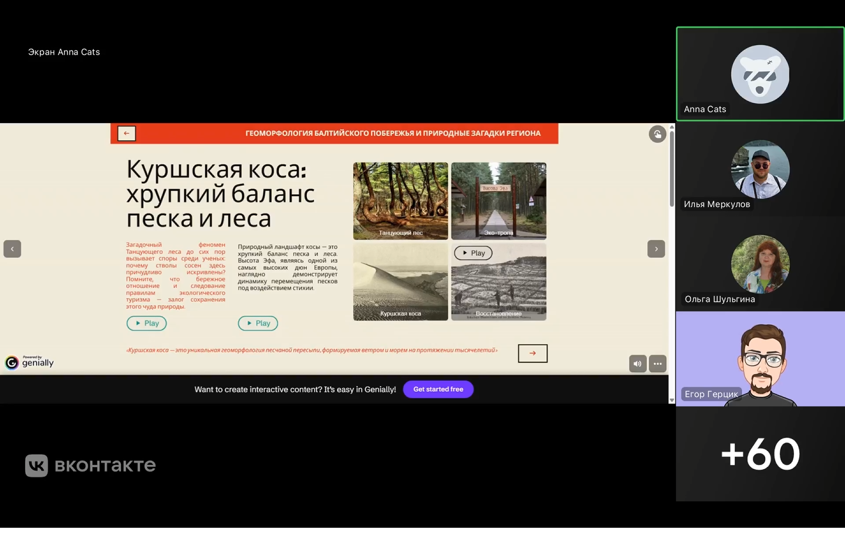Select Anna Cats participant tile
Screen dimensions: 845x543
pos(760,74)
